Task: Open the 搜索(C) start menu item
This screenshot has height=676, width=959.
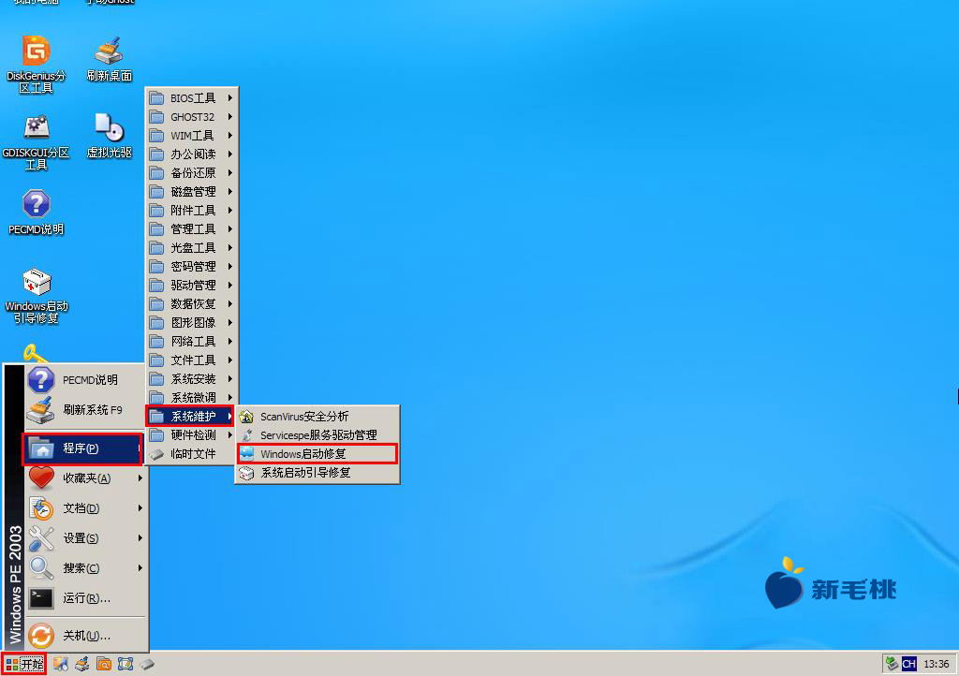Action: (85, 567)
